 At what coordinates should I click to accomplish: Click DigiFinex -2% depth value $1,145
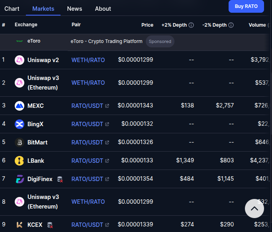click(225, 179)
